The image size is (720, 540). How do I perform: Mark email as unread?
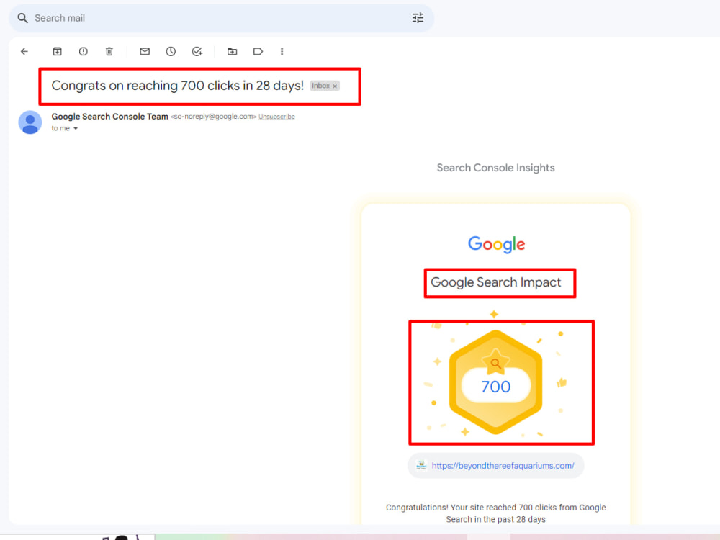(145, 51)
